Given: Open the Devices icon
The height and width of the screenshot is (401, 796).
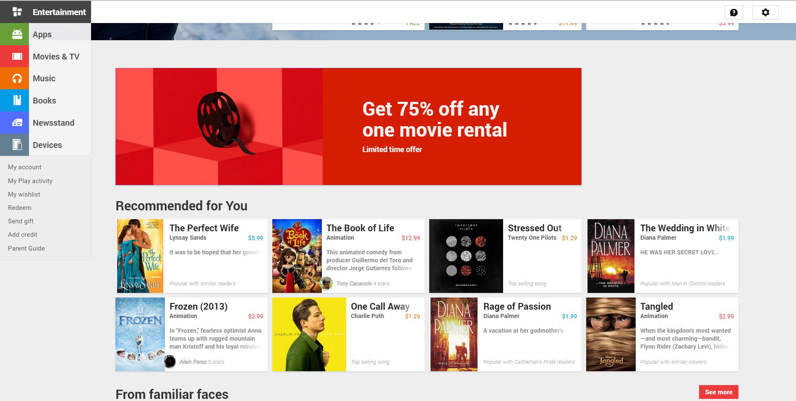Looking at the screenshot, I should (x=17, y=145).
